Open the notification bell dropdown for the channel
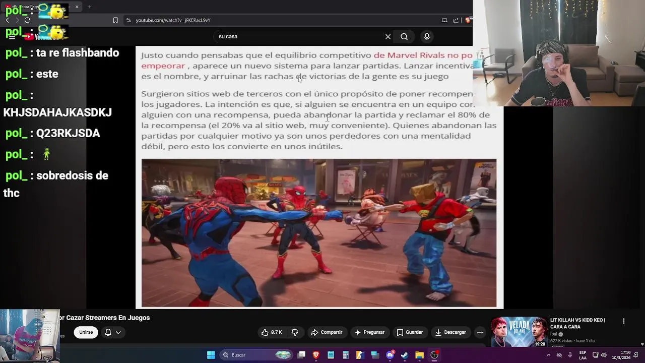 112,332
